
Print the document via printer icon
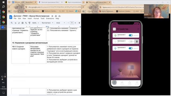pos(22,23)
